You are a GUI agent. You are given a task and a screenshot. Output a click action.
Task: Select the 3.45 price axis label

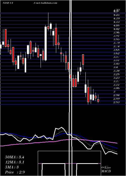click(x=116, y=64)
